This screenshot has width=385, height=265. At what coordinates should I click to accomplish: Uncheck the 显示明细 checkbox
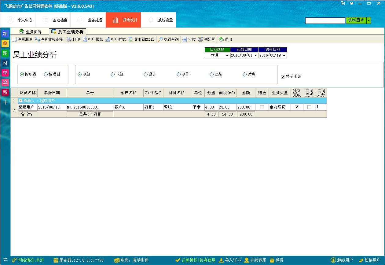coord(283,77)
